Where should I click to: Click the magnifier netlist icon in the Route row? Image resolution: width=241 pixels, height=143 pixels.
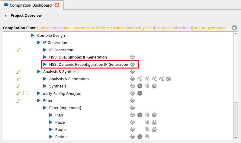click(147, 129)
